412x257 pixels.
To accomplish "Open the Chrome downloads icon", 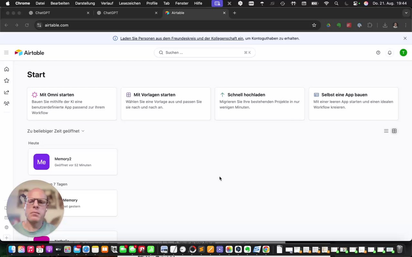I will (385, 25).
